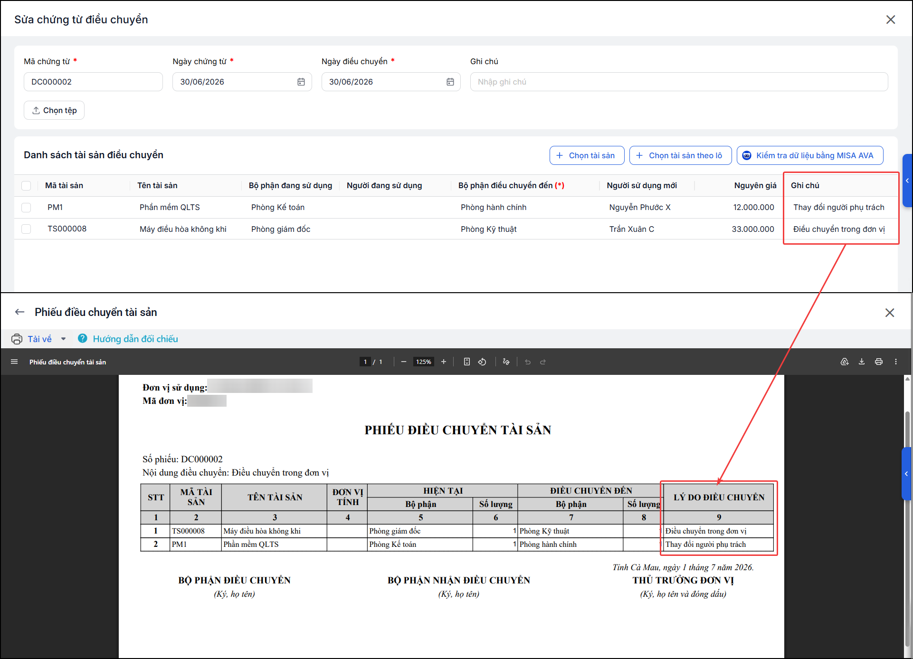913x659 pixels.
Task: Click the Nguyễn Phước X cell
Action: tap(640, 207)
